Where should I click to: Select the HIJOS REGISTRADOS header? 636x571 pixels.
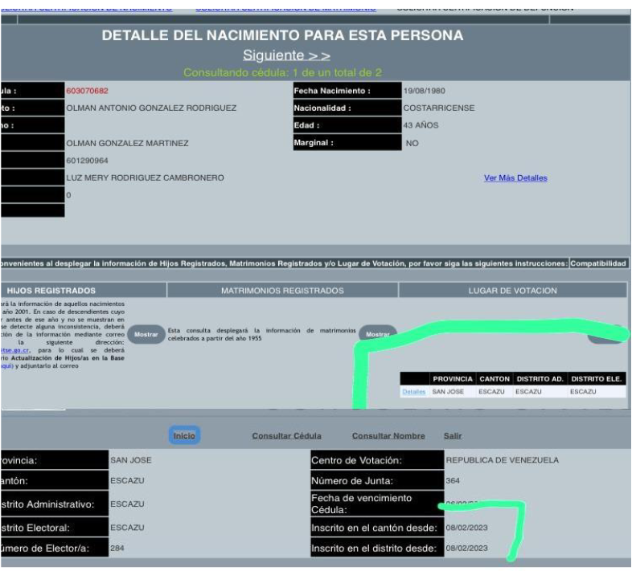(51, 291)
